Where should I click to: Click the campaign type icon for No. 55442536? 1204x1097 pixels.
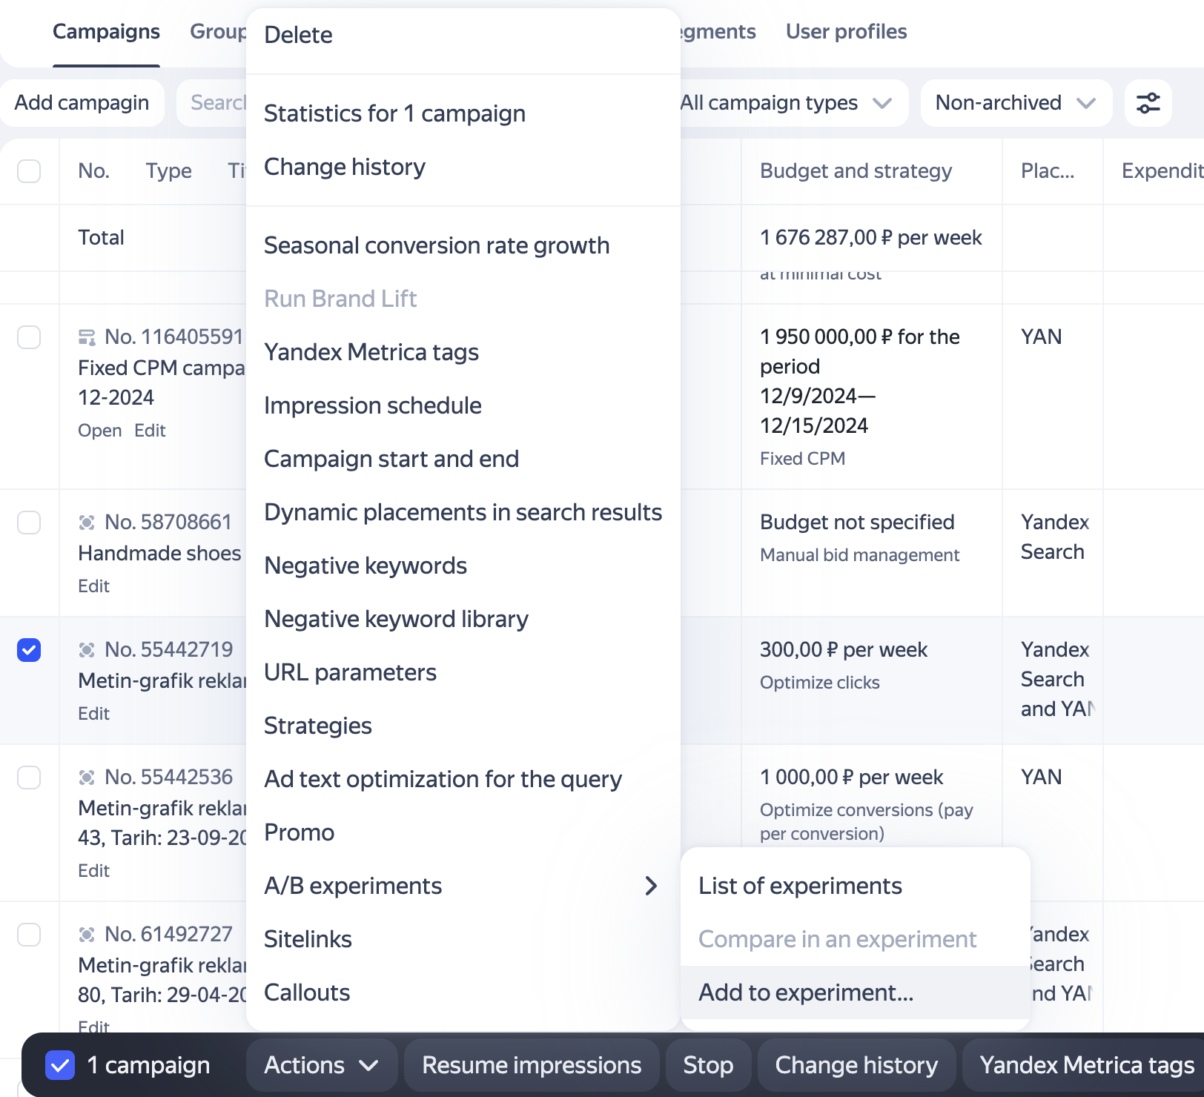pos(87,778)
